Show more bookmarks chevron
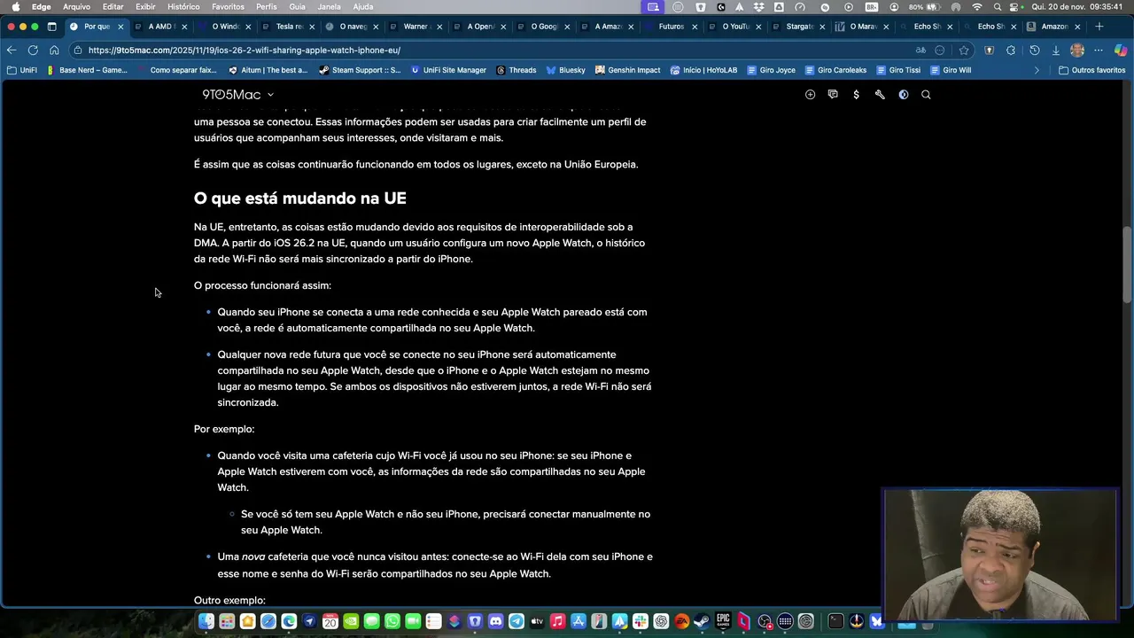Viewport: 1134px width, 638px height. 1037,70
